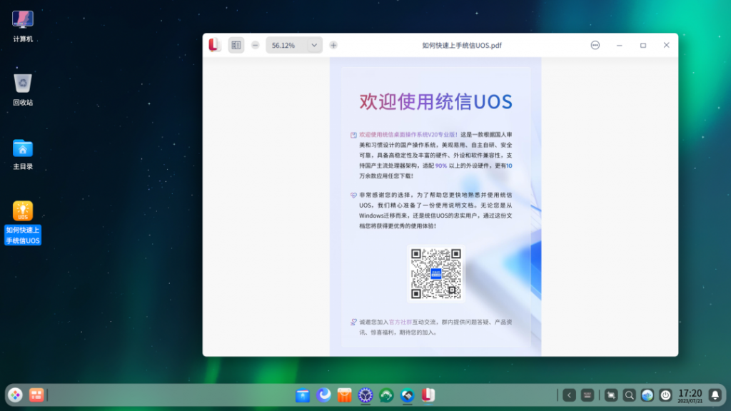Image resolution: width=731 pixels, height=411 pixels.
Task: Expand the zoom percentage dropdown arrow
Action: pos(314,45)
